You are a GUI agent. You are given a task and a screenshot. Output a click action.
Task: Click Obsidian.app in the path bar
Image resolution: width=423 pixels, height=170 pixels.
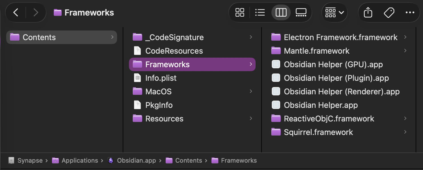point(136,161)
